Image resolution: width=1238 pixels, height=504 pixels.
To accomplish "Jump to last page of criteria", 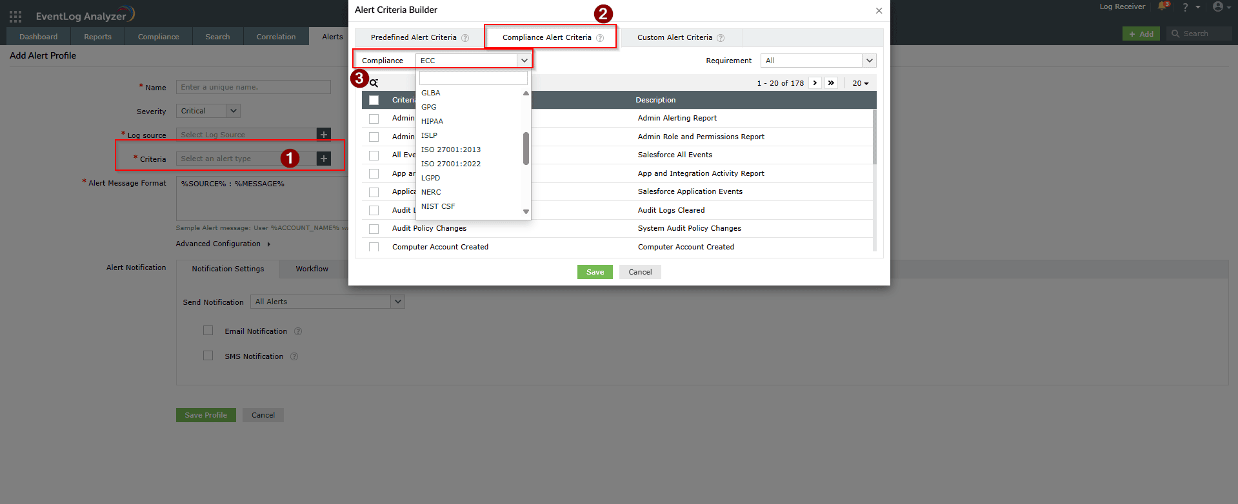I will point(831,83).
